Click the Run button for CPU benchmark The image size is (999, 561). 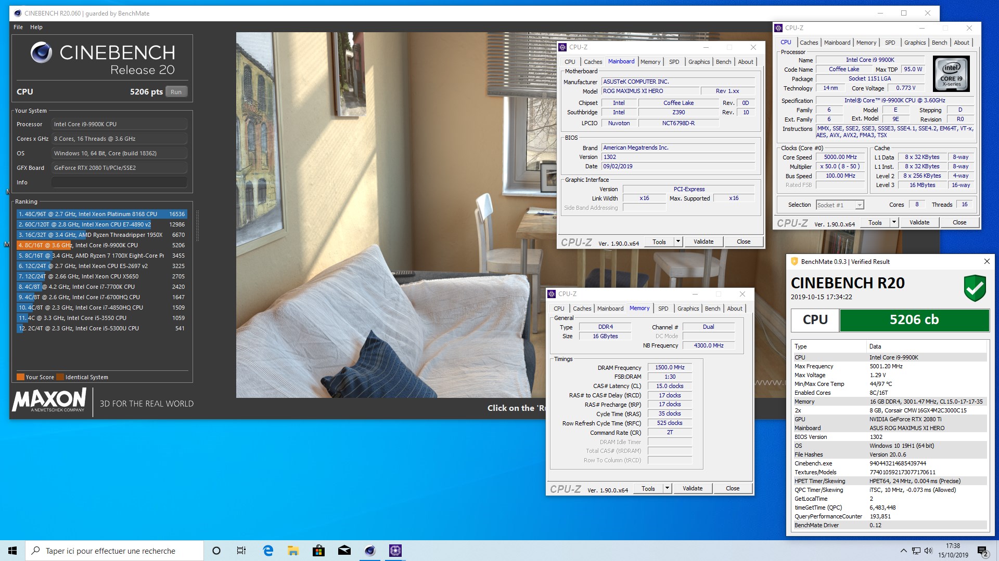(x=176, y=92)
